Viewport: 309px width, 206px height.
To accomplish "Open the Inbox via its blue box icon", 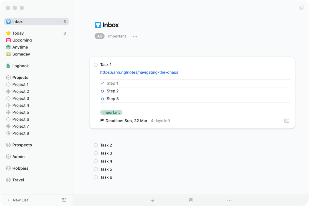I will (x=8, y=21).
